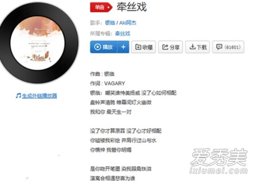
Task: Open the album link 牵丝戏
Action: (x=123, y=33)
